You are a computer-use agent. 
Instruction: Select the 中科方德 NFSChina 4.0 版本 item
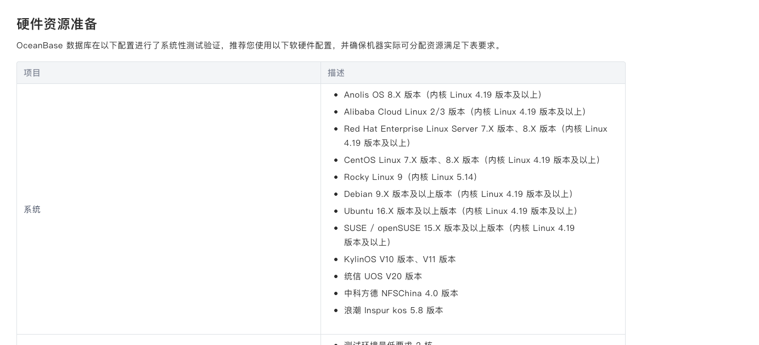(401, 293)
